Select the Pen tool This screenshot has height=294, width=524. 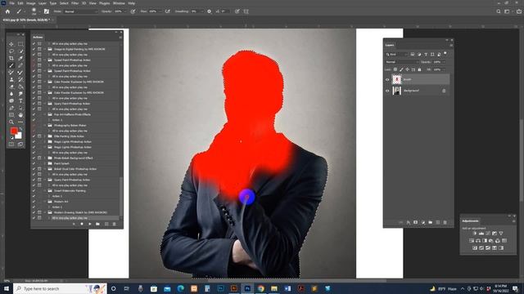(x=11, y=108)
